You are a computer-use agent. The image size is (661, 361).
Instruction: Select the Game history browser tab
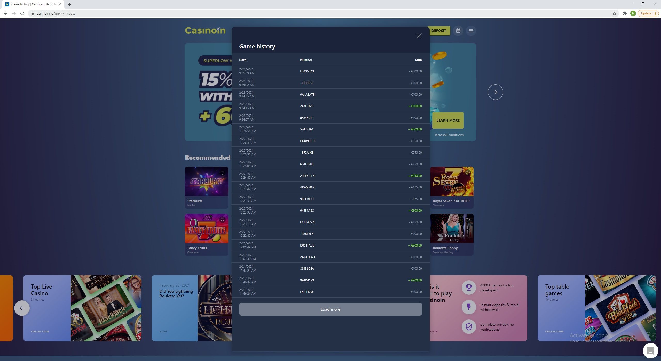(x=34, y=4)
